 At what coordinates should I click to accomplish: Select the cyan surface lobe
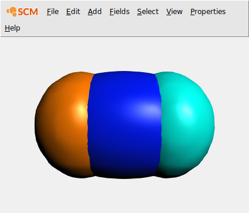[186, 125]
